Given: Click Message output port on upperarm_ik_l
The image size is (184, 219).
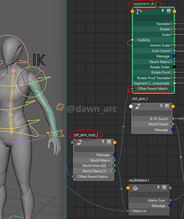Looking at the screenshot, I should 174,56.
